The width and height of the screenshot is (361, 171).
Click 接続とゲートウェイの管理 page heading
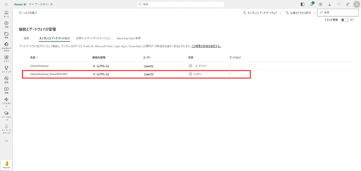37,29
